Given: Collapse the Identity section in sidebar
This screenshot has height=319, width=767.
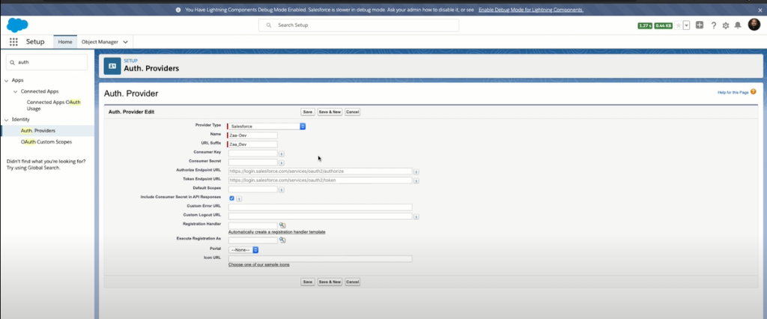Looking at the screenshot, I should (x=7, y=119).
